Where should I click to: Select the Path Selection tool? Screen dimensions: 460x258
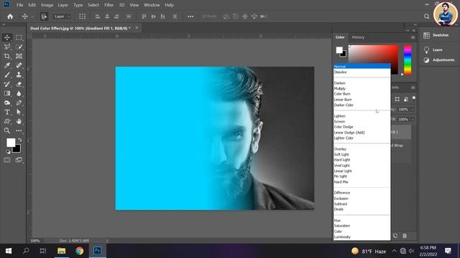(19, 112)
